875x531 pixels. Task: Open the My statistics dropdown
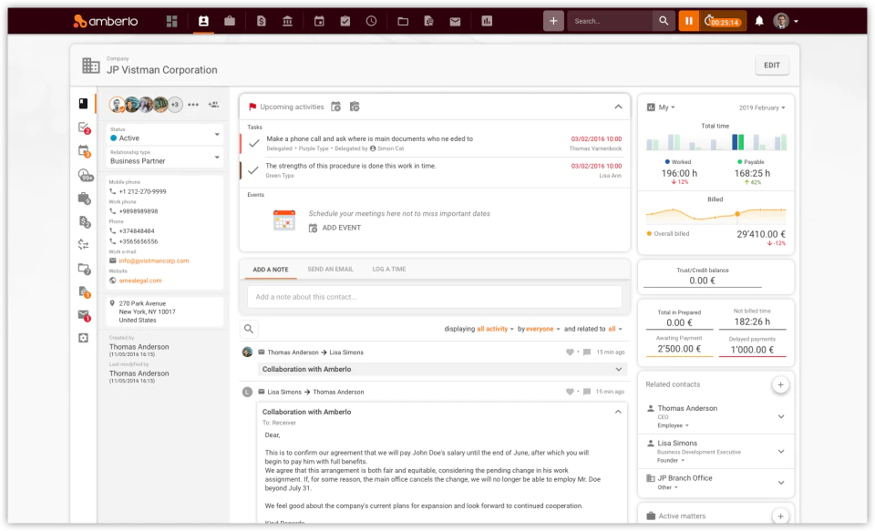(x=666, y=107)
